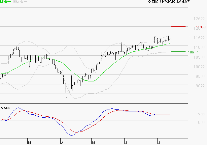Viewport: 207px width, 145px height.
Task: Click the TEC copyright date stamp
Action: coord(169,2)
